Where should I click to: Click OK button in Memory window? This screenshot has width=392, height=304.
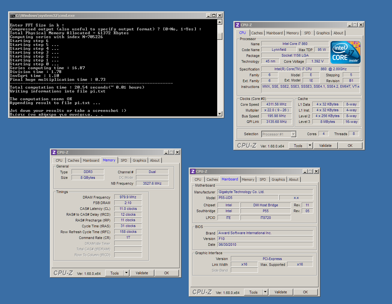pyautogui.click(x=166, y=273)
